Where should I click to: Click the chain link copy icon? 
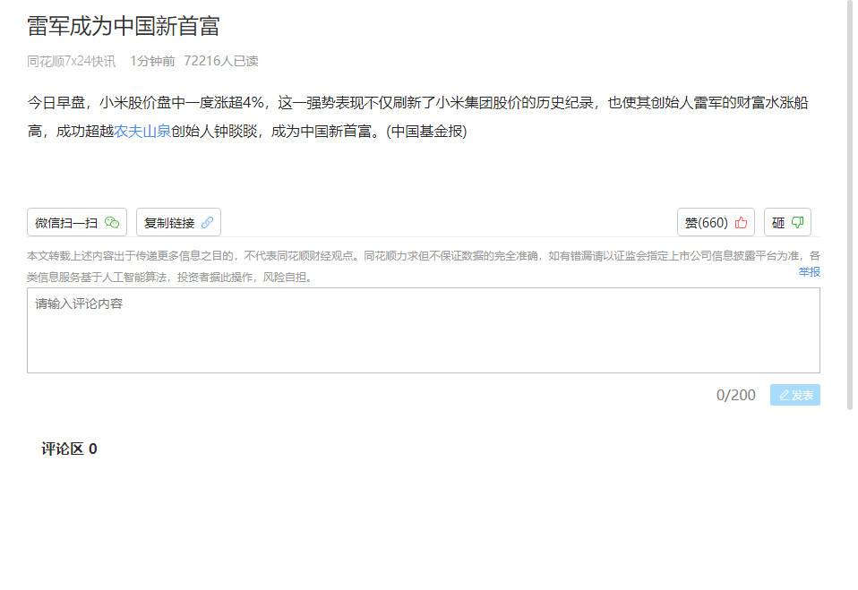(x=208, y=223)
